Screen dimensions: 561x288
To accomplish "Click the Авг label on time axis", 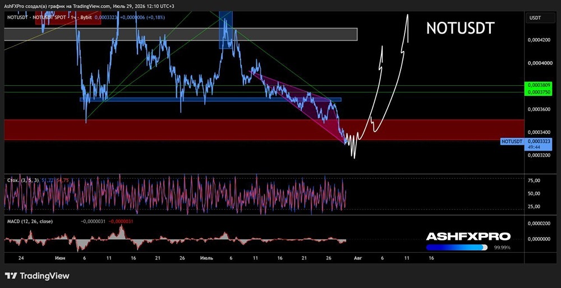I will (x=358, y=258).
